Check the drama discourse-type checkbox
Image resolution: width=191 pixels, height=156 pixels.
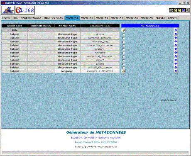tap(123, 34)
